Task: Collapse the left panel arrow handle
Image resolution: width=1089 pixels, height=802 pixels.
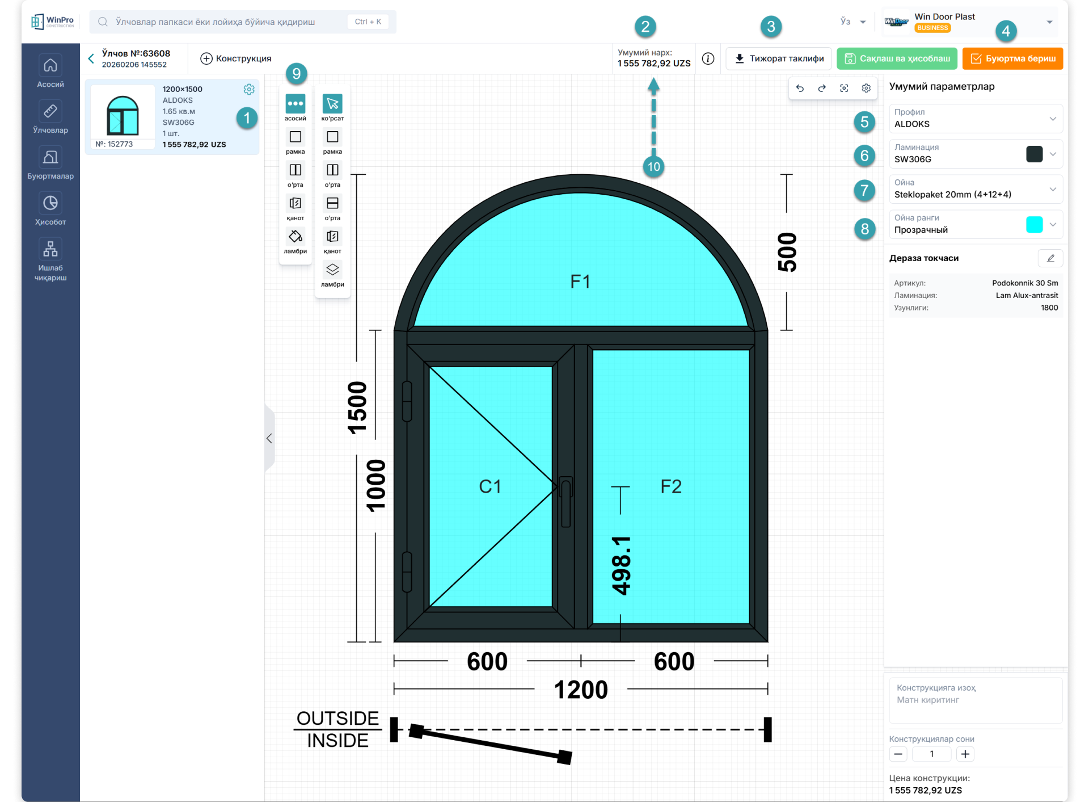Action: pyautogui.click(x=269, y=438)
